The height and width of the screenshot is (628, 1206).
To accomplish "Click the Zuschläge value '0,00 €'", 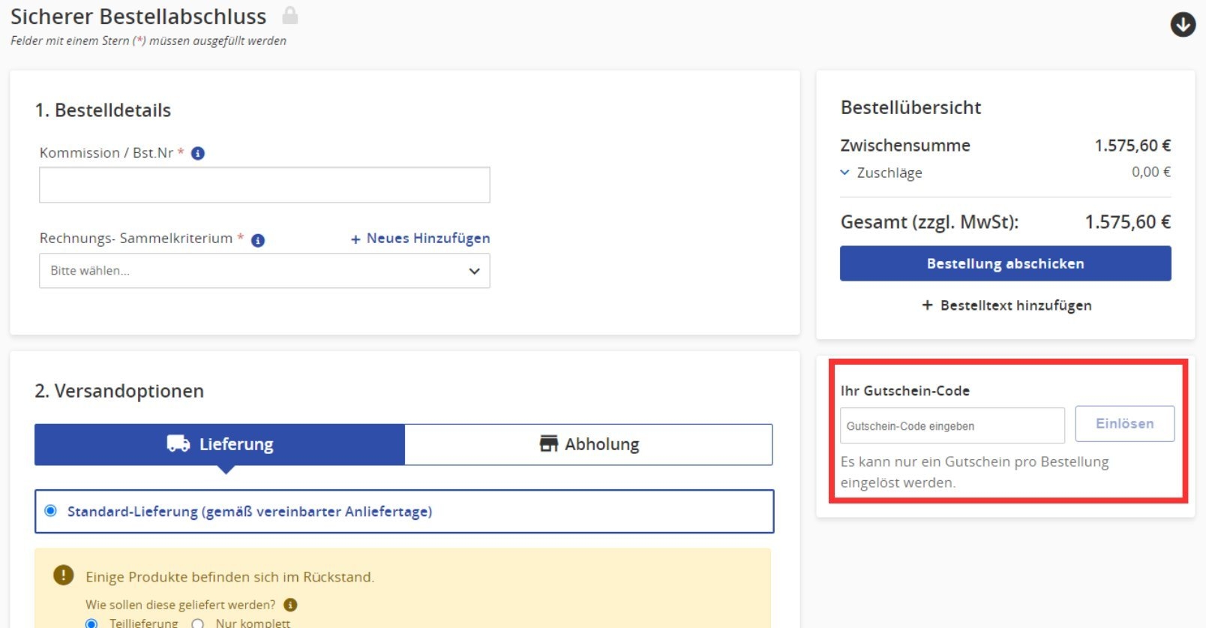I will [1151, 172].
